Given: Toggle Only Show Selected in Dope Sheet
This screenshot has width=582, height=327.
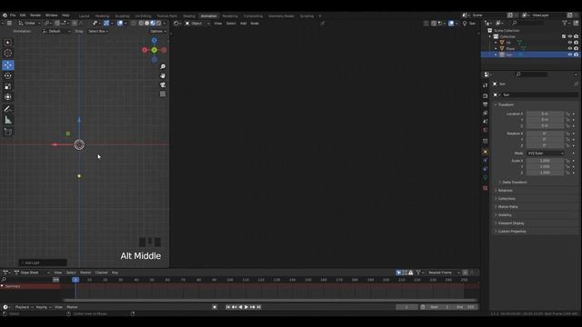Looking at the screenshot, I should (x=398, y=272).
